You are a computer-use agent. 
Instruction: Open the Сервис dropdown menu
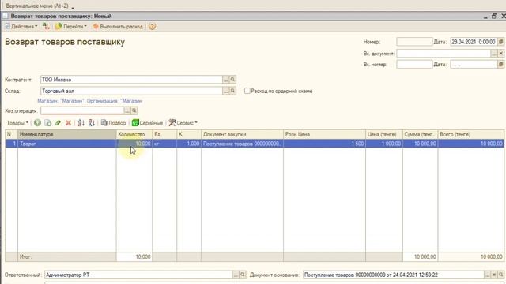(183, 123)
